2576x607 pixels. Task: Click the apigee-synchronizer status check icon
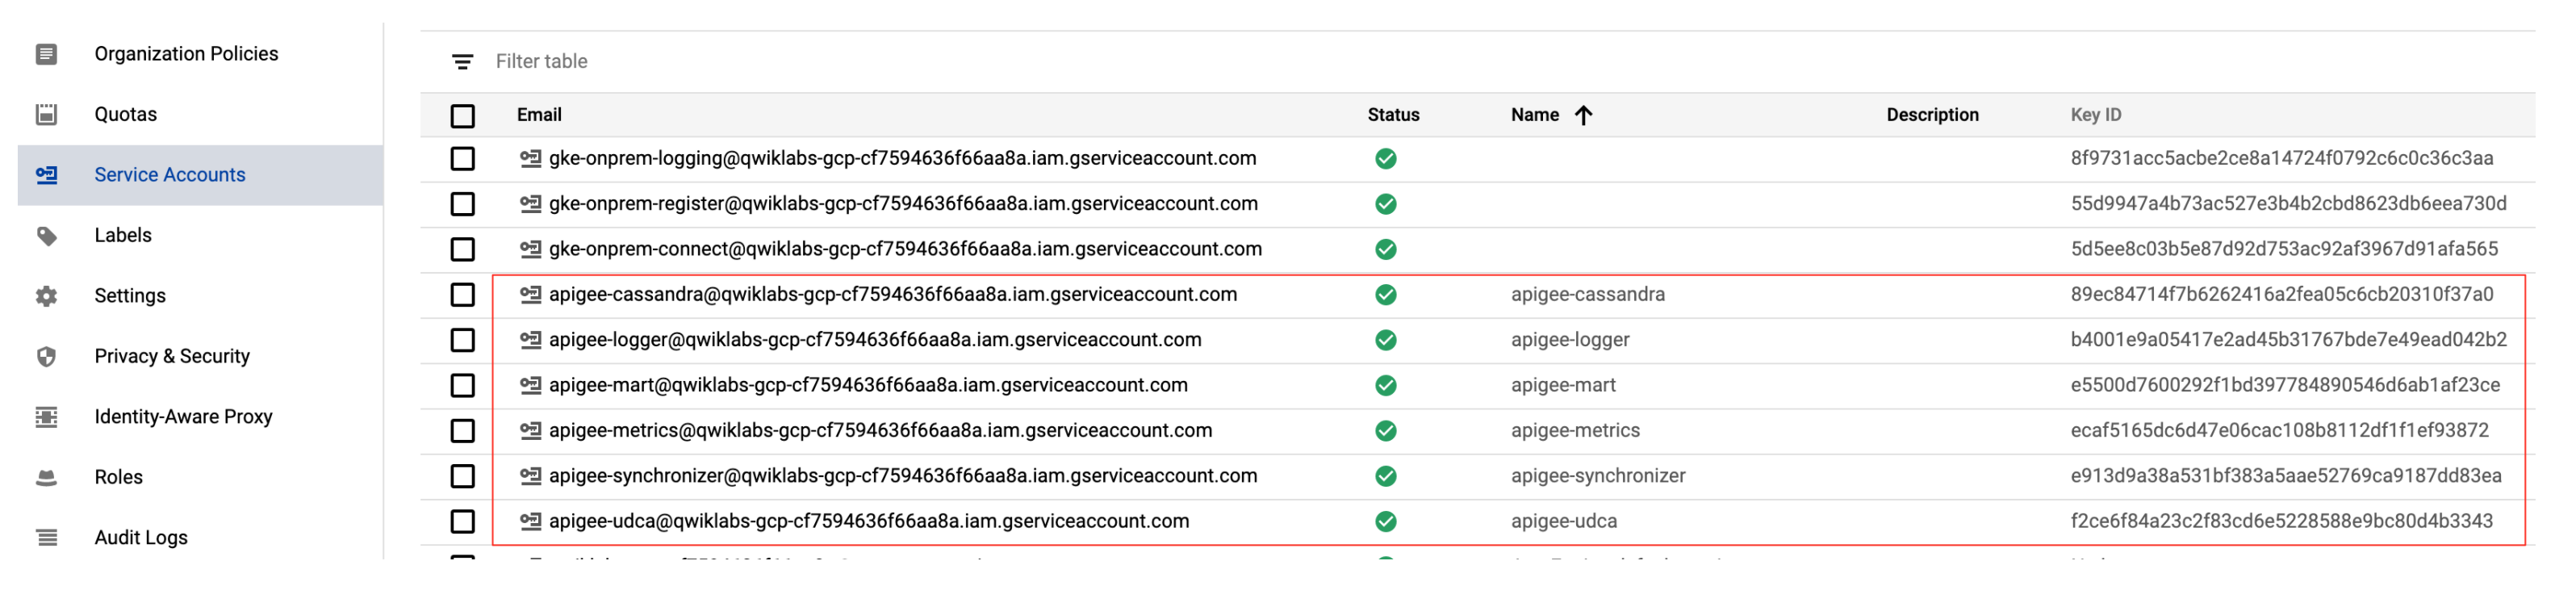[1385, 476]
